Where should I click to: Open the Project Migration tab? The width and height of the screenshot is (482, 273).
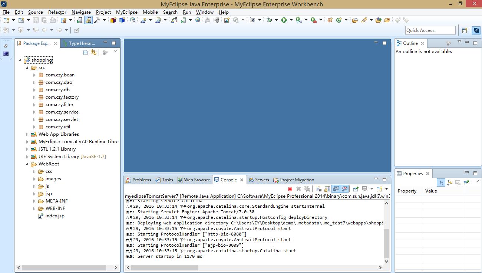293,180
